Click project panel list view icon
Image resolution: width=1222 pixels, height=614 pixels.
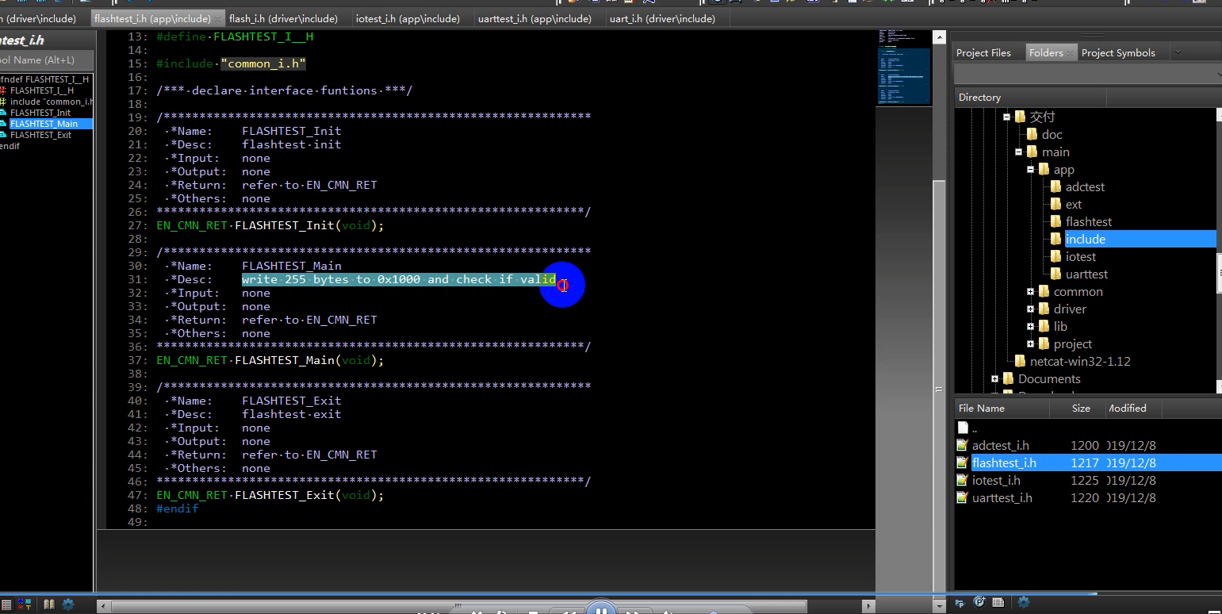pyautogui.click(x=998, y=602)
